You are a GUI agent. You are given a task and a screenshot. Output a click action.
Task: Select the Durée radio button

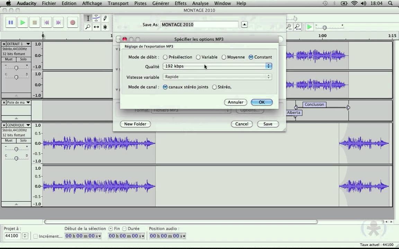coord(124,229)
